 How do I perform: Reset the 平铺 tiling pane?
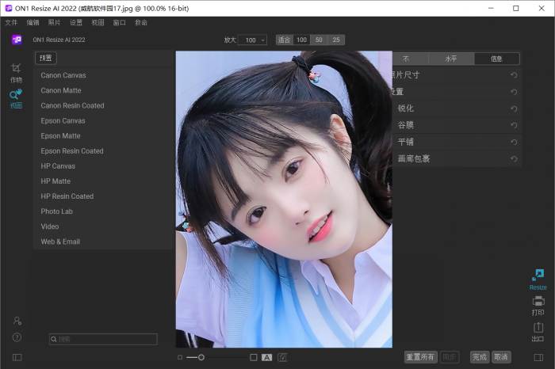tap(514, 142)
